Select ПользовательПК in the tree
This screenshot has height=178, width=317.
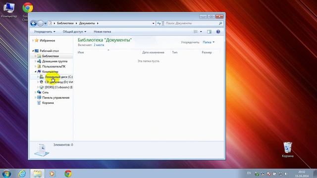[x=54, y=66]
